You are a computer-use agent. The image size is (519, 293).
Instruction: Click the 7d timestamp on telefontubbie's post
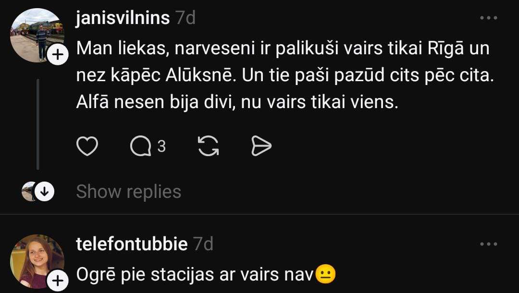pos(204,244)
